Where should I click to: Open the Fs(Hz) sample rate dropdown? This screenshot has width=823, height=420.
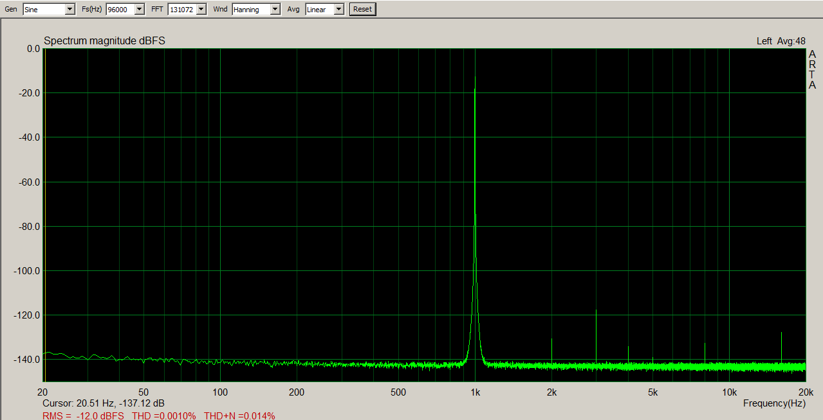click(140, 9)
